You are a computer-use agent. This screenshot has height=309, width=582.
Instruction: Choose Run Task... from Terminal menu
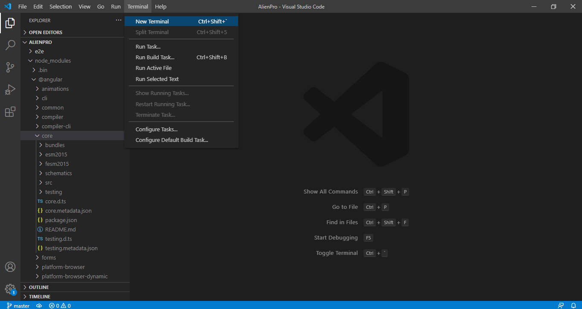(181, 46)
